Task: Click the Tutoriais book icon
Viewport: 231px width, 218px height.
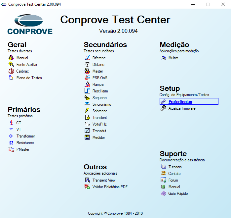Action: (x=163, y=167)
